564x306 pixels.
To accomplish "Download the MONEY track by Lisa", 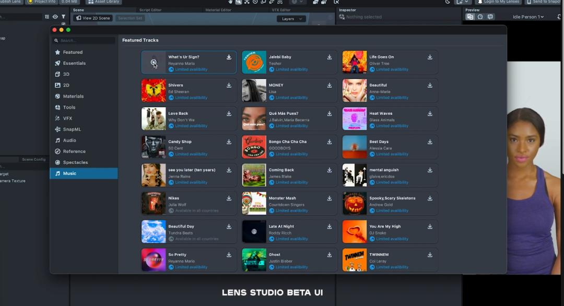I will tap(329, 85).
